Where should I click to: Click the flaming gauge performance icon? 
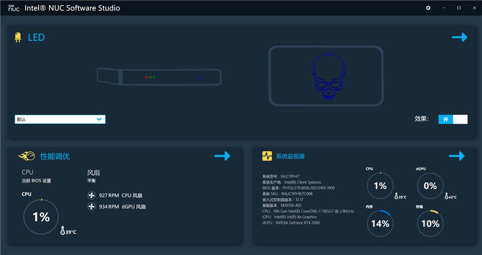click(x=27, y=156)
